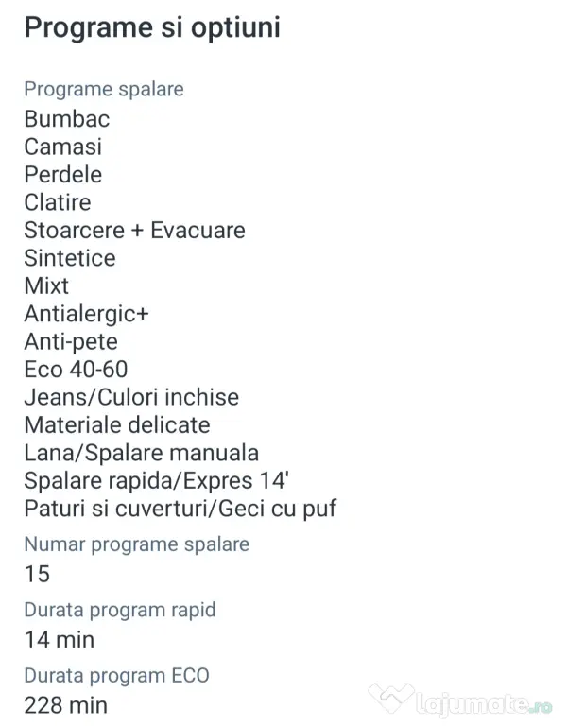Select Stoarcere + Evacuare entry
This screenshot has width=567, height=726.
pos(135,230)
